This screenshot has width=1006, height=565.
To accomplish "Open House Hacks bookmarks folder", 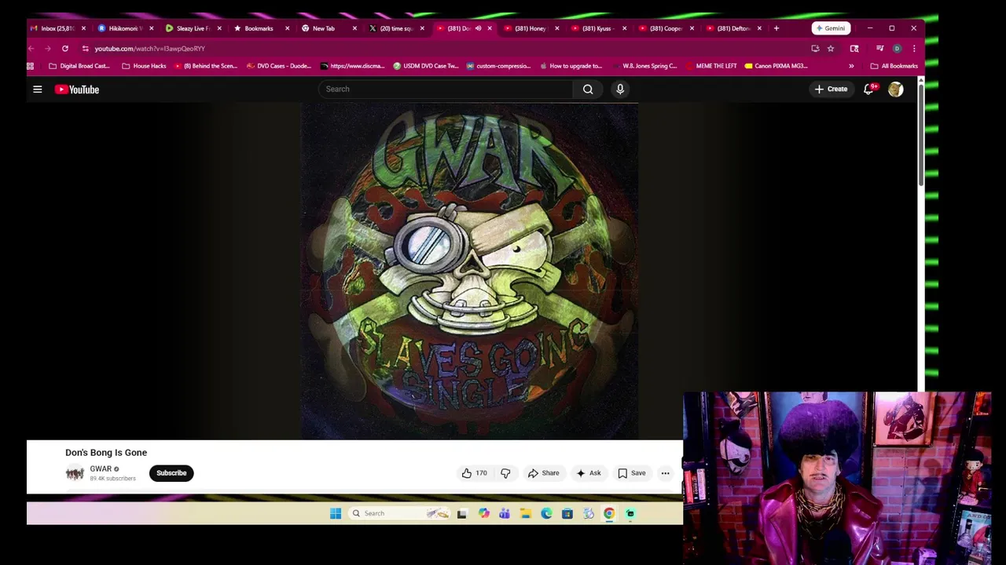I will [x=144, y=66].
